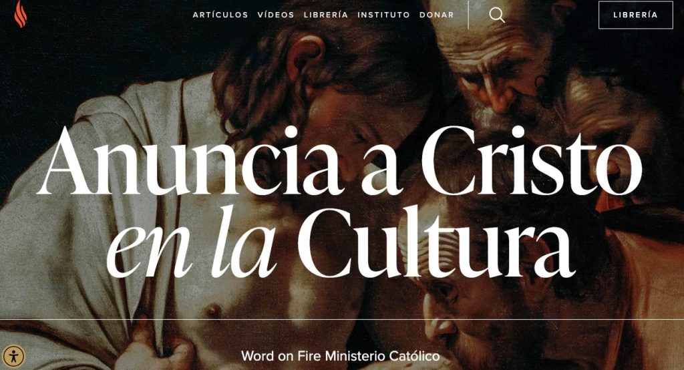Choose Donar in the top menu
The height and width of the screenshot is (370, 684).
pyautogui.click(x=437, y=15)
